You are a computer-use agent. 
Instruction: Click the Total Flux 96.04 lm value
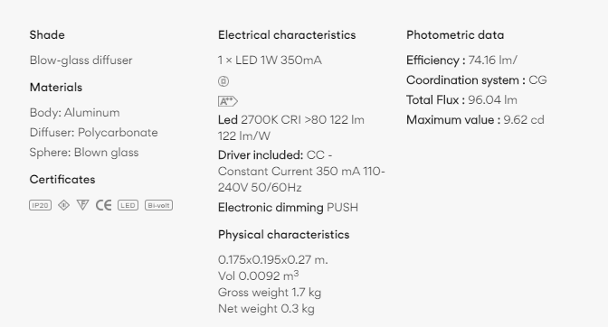tap(461, 100)
